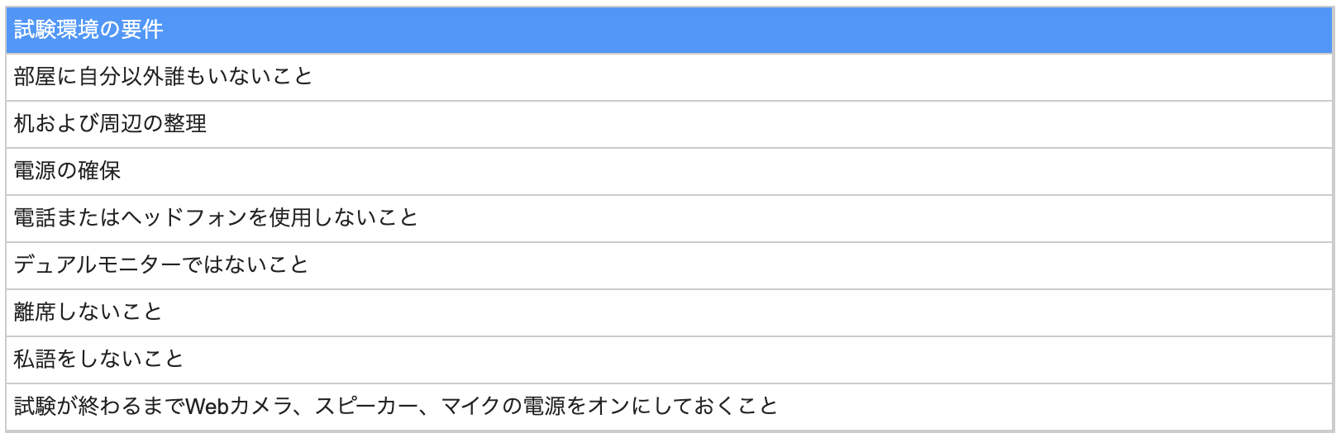The height and width of the screenshot is (438, 1341).
Task: Click the word 私語 in the table
Action: [x=35, y=359]
